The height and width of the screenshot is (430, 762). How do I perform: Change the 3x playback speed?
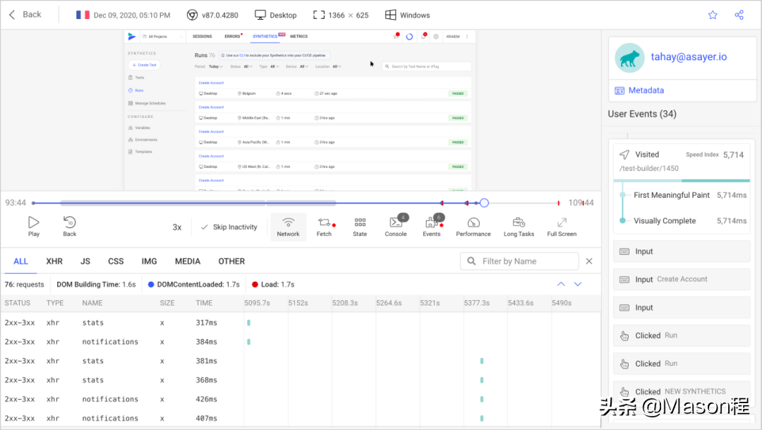(177, 227)
